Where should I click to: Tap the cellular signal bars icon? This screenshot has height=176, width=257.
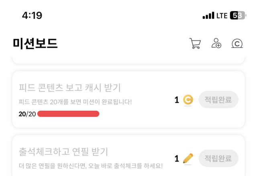(x=208, y=16)
